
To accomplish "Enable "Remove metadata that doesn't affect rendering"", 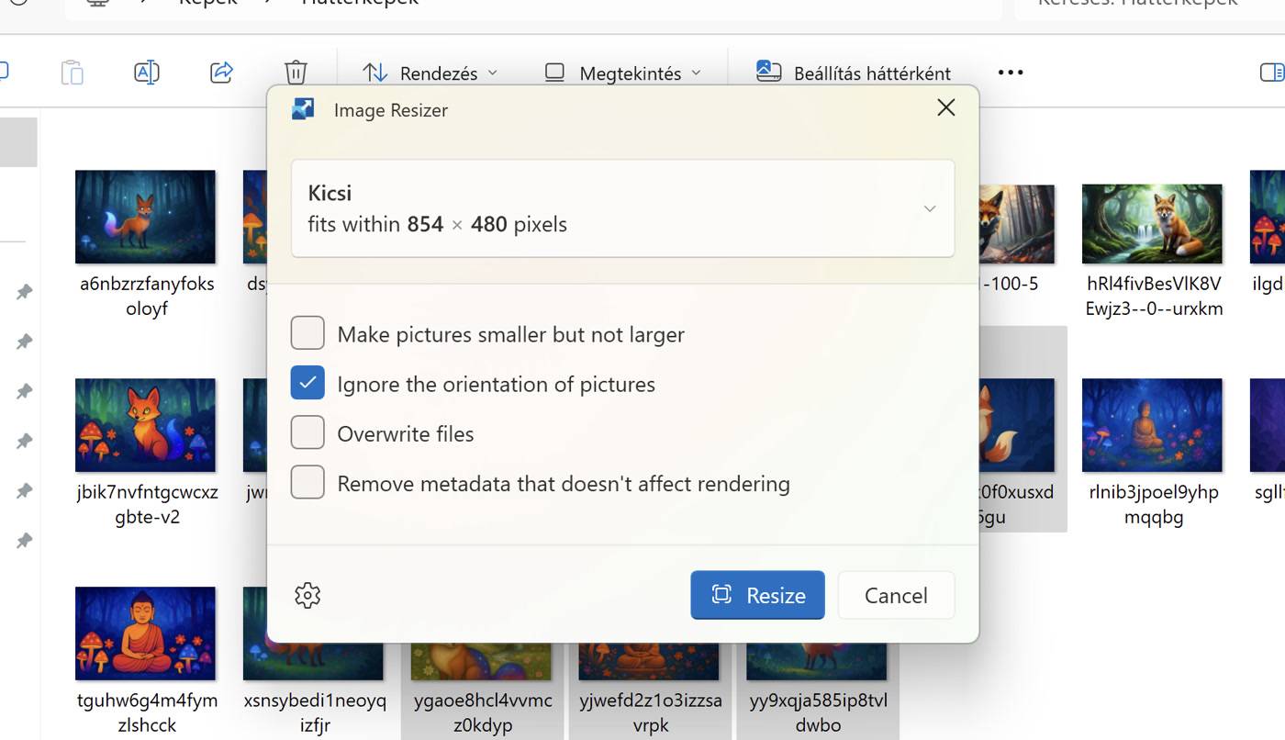I will pos(307,482).
